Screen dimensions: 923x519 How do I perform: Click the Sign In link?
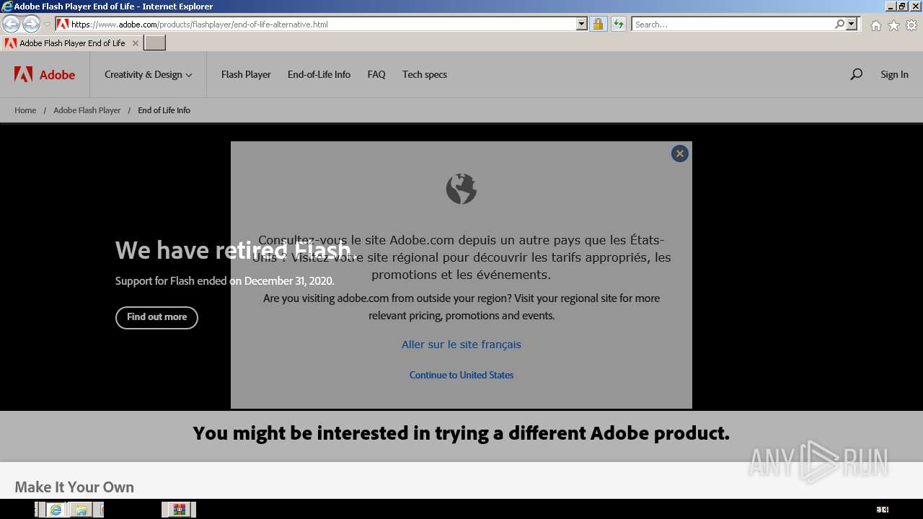(x=894, y=74)
